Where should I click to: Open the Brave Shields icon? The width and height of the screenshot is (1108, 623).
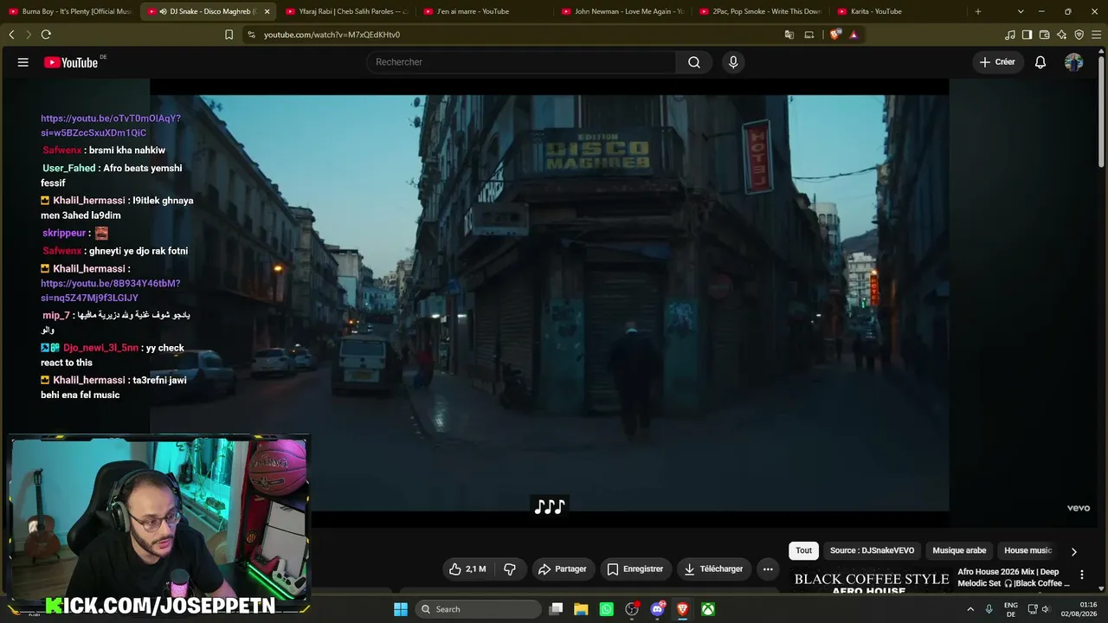tap(834, 35)
